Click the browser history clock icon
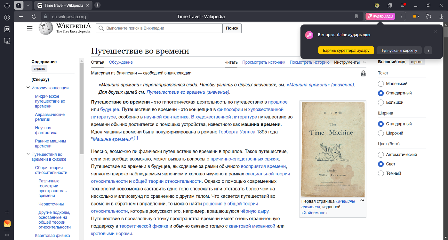Image resolution: width=448 pixels, height=240 pixels. click(7, 5)
